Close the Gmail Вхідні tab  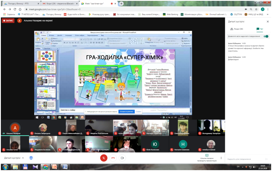point(77,3)
